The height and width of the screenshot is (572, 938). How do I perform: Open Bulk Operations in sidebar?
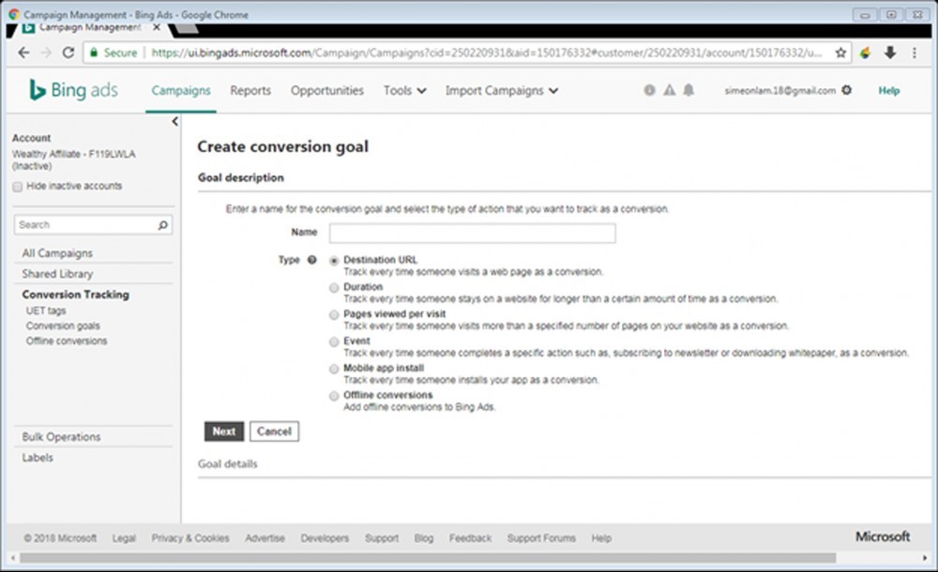coord(61,437)
